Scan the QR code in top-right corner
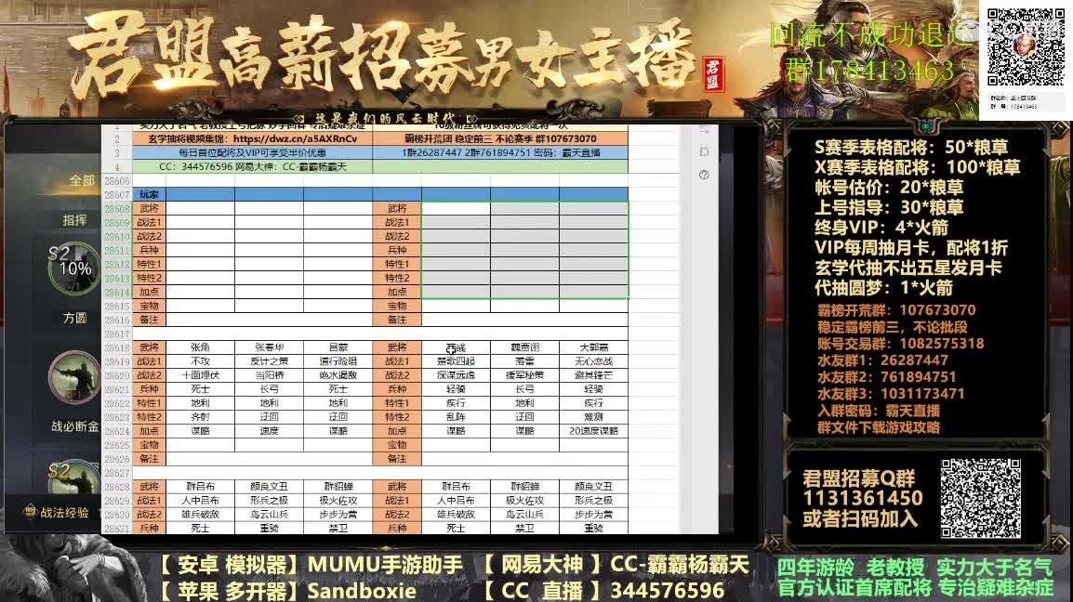Image resolution: width=1073 pixels, height=602 pixels. tap(1025, 47)
